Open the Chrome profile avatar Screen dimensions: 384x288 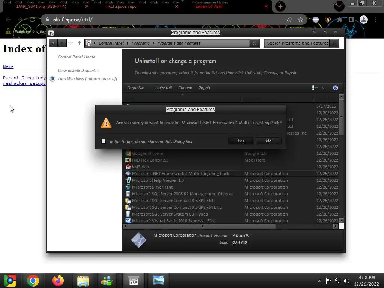[364, 19]
